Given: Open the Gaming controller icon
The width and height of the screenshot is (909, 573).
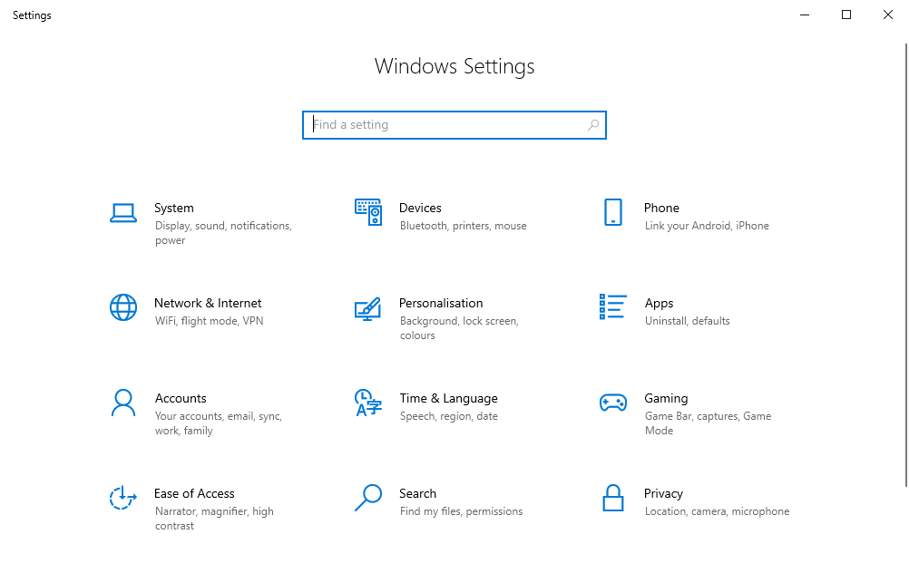Looking at the screenshot, I should (612, 403).
